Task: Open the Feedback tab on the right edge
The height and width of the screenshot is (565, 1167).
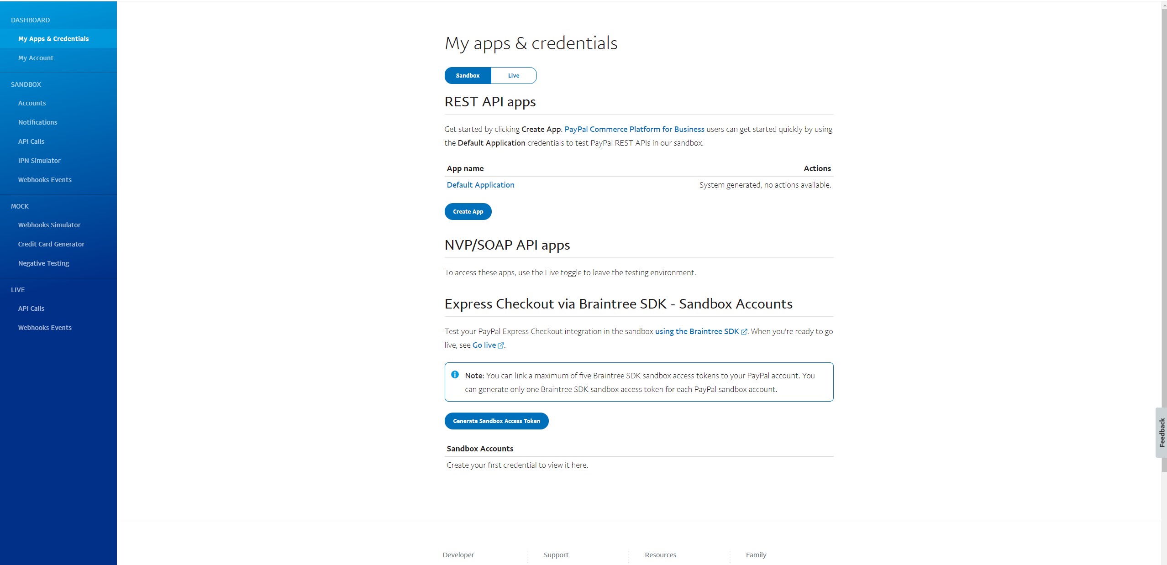Action: click(1162, 431)
